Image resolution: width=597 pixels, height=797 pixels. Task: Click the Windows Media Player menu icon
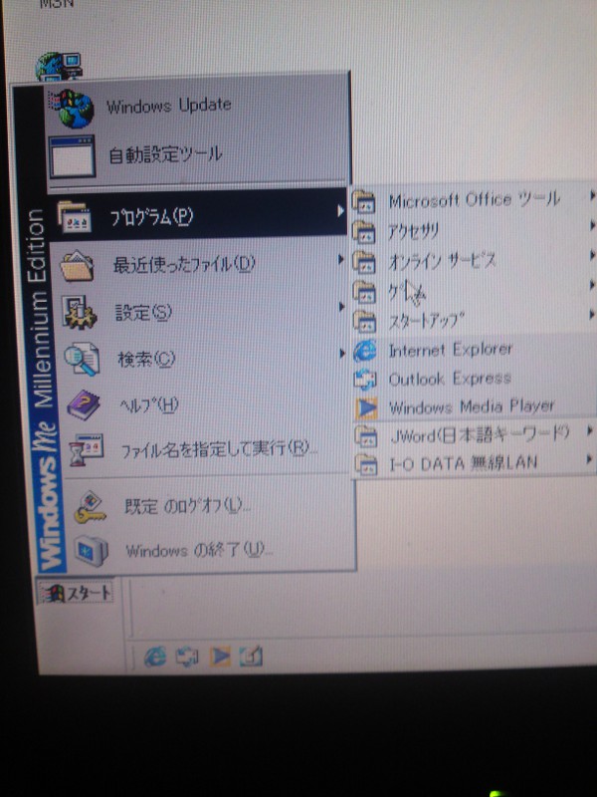pyautogui.click(x=365, y=408)
